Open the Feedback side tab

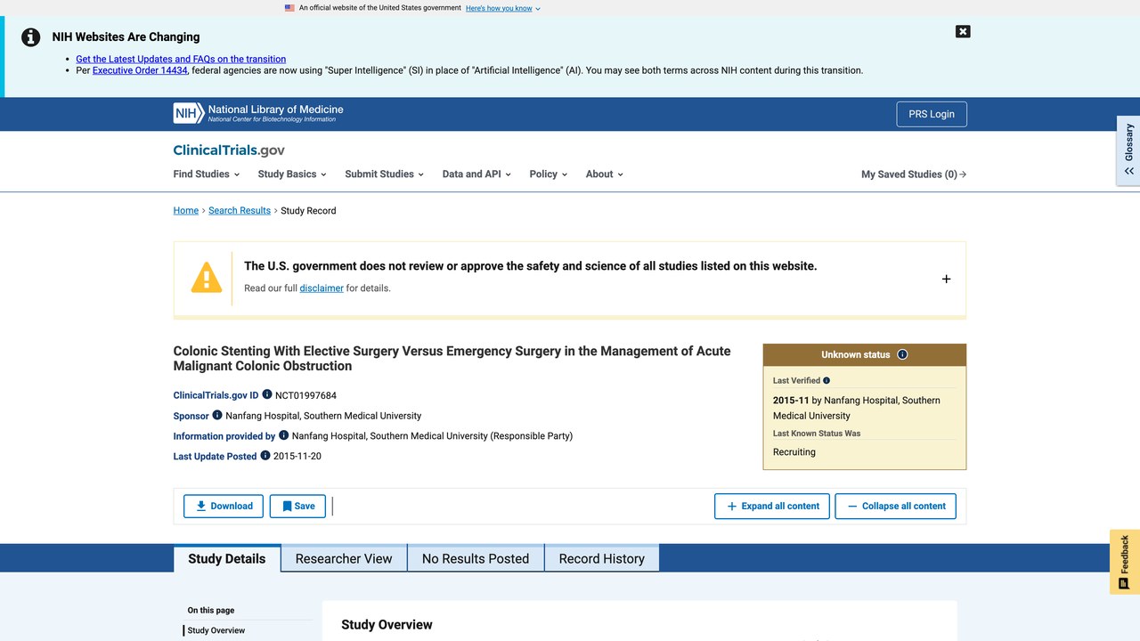coord(1125,562)
